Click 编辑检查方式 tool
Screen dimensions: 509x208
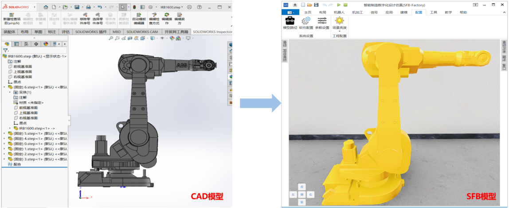[x=154, y=19]
